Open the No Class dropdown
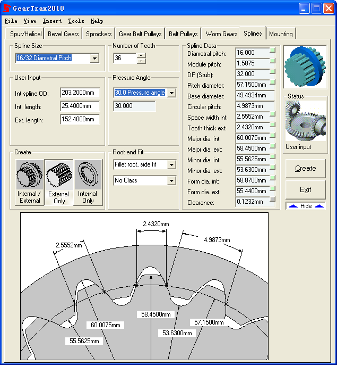This screenshot has height=365, width=337. (x=171, y=181)
